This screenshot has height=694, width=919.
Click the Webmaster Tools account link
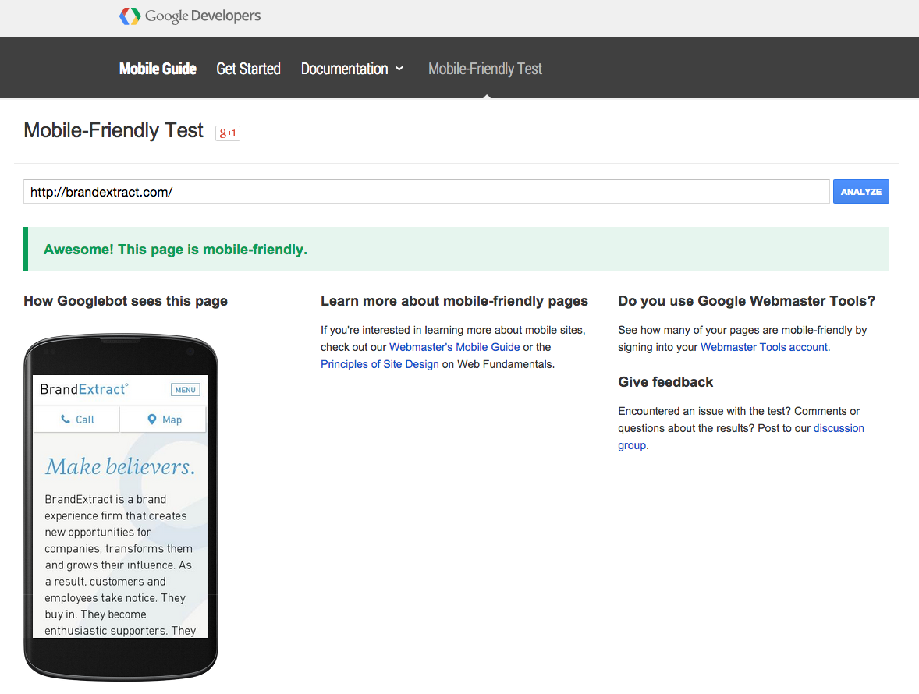763,347
